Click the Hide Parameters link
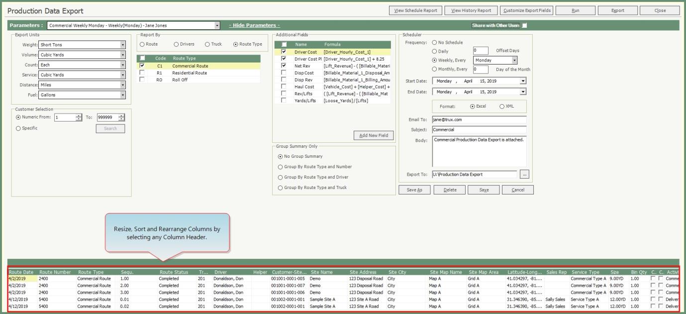 [254, 25]
